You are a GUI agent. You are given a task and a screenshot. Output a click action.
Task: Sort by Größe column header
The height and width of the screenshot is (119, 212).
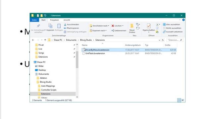tap(168, 45)
